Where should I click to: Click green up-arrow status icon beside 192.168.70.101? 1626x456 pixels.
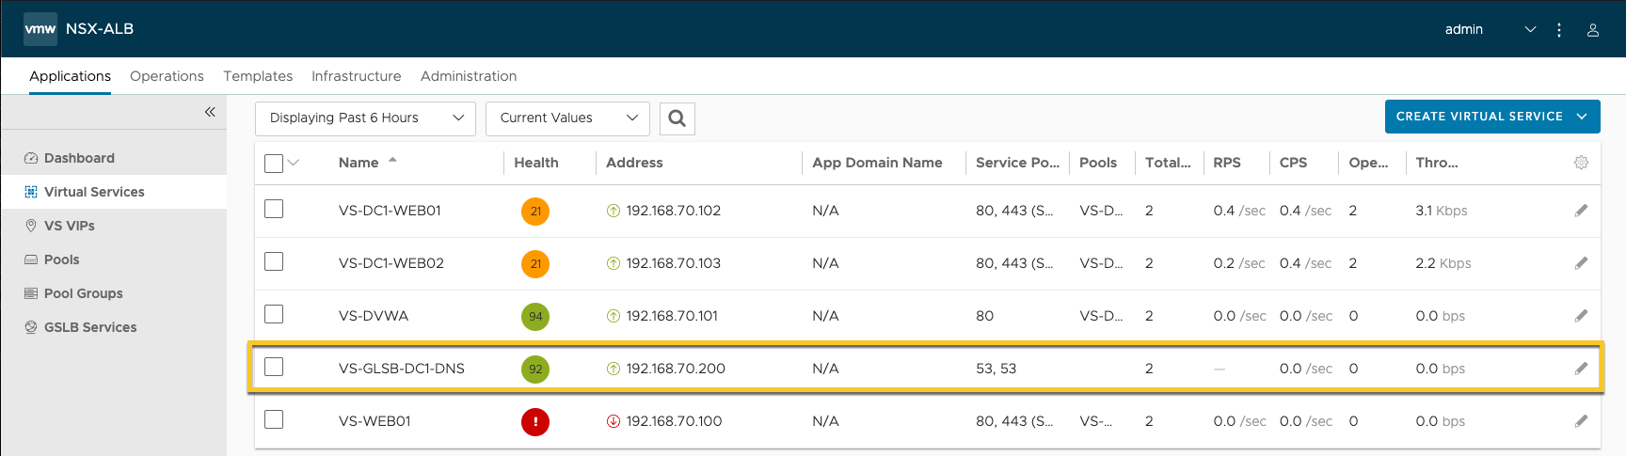[614, 317]
